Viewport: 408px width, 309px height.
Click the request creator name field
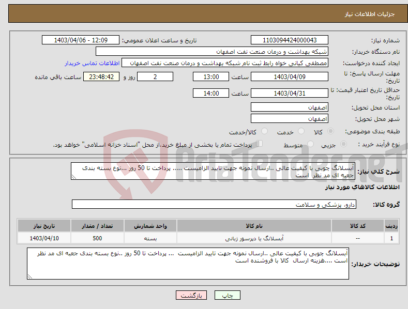(x=225, y=63)
